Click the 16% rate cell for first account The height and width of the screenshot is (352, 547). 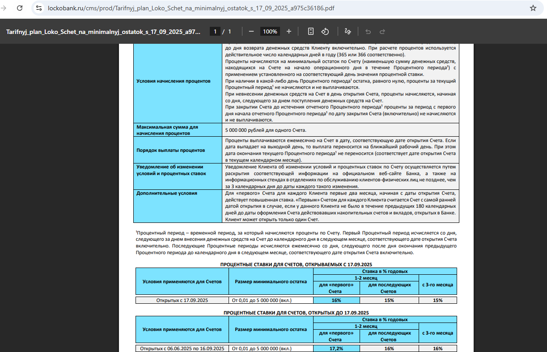(336, 300)
